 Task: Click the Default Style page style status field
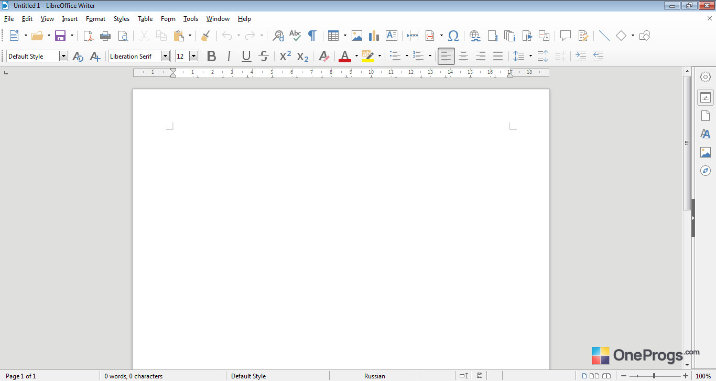248,376
